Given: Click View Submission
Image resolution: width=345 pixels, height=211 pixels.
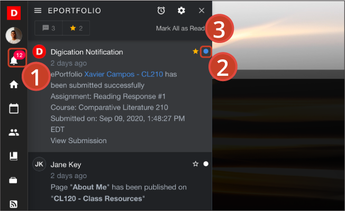Looking at the screenshot, I should point(78,140).
